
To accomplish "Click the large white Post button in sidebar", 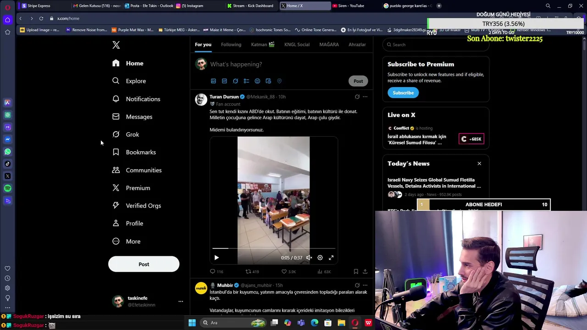I will (x=144, y=264).
